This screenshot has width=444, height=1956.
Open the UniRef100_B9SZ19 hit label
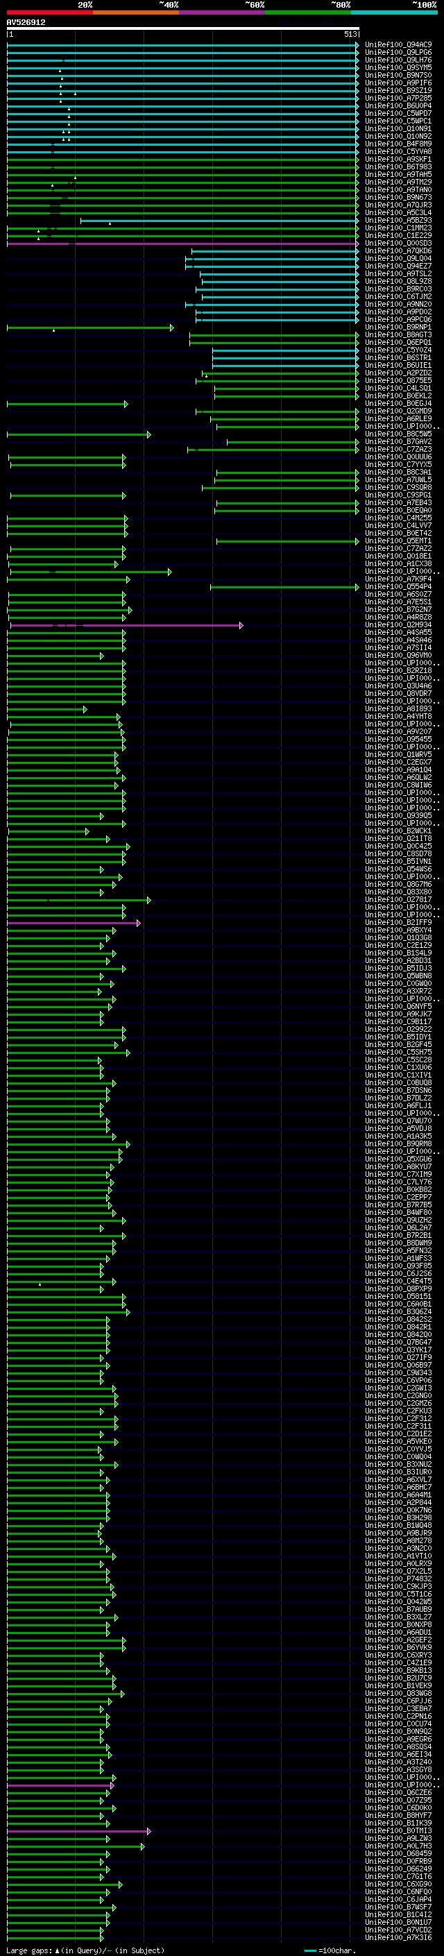tap(398, 90)
